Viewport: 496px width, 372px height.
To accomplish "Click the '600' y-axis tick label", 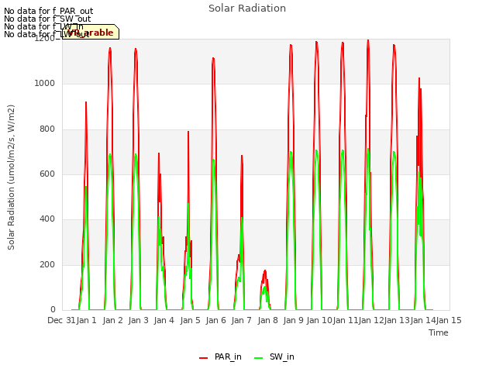I will pos(47,174).
